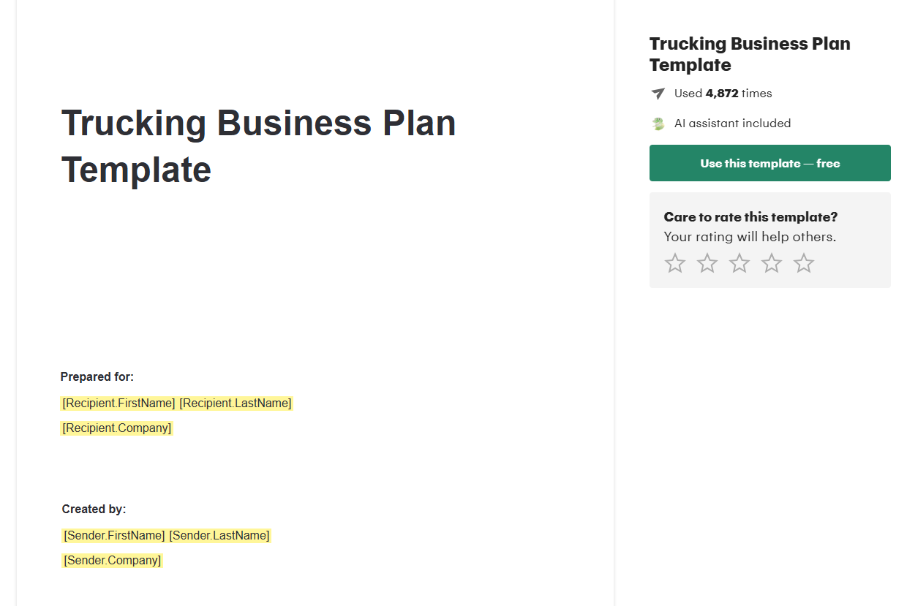Click the 'Created by:' label

pyautogui.click(x=94, y=510)
